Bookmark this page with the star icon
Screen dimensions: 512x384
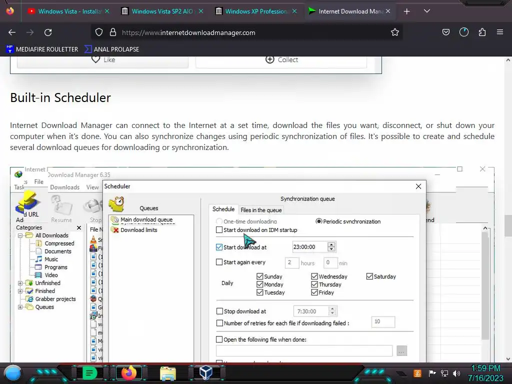click(x=395, y=32)
